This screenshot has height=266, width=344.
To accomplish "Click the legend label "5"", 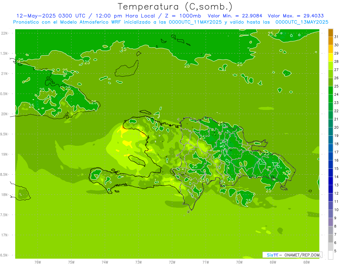I will (335, 251).
